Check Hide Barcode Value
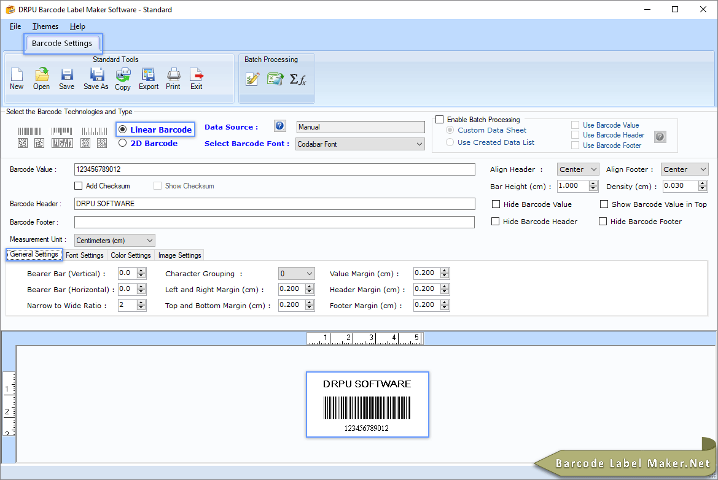Viewport: 718px width, 480px height. (496, 204)
